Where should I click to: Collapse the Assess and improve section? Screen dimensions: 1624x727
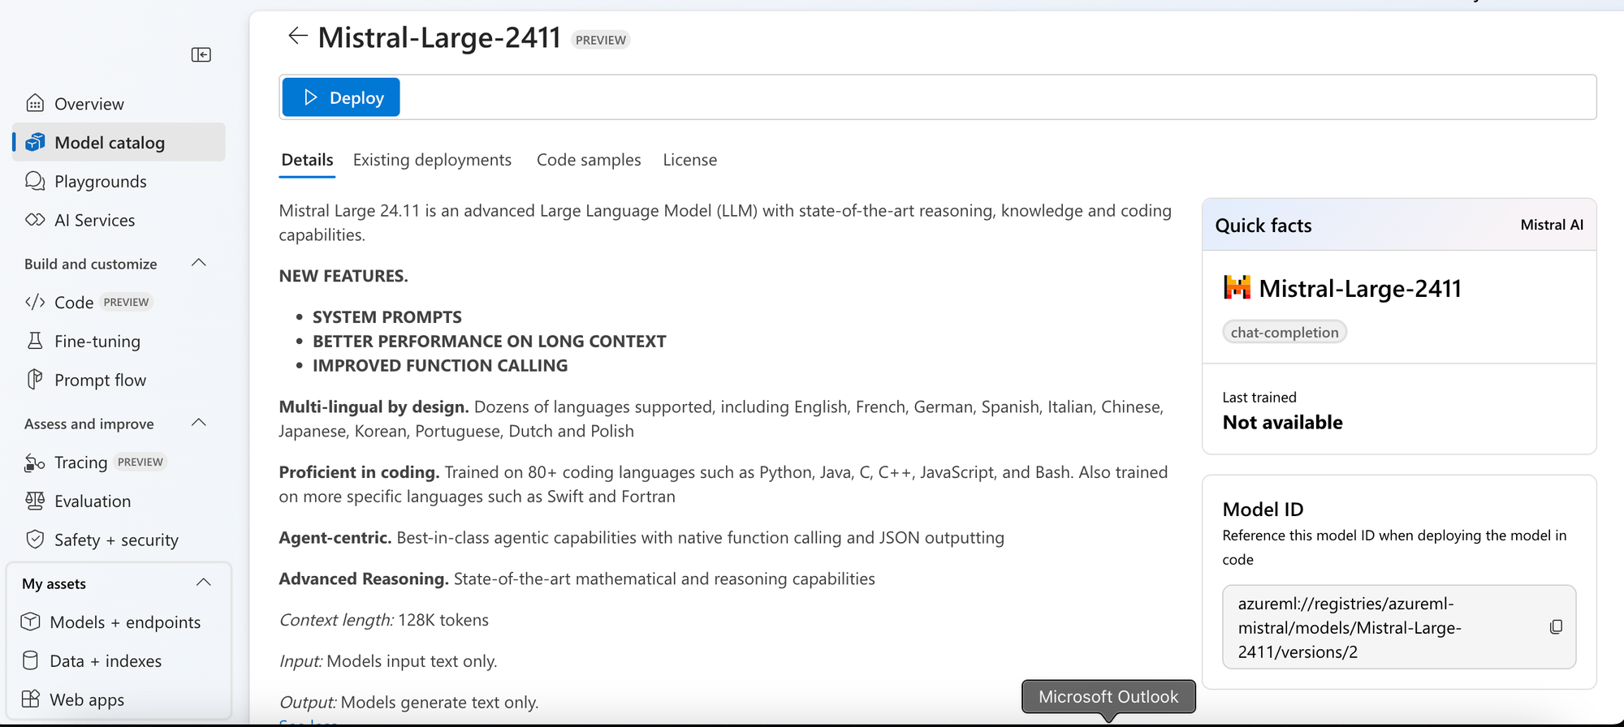pyautogui.click(x=199, y=423)
